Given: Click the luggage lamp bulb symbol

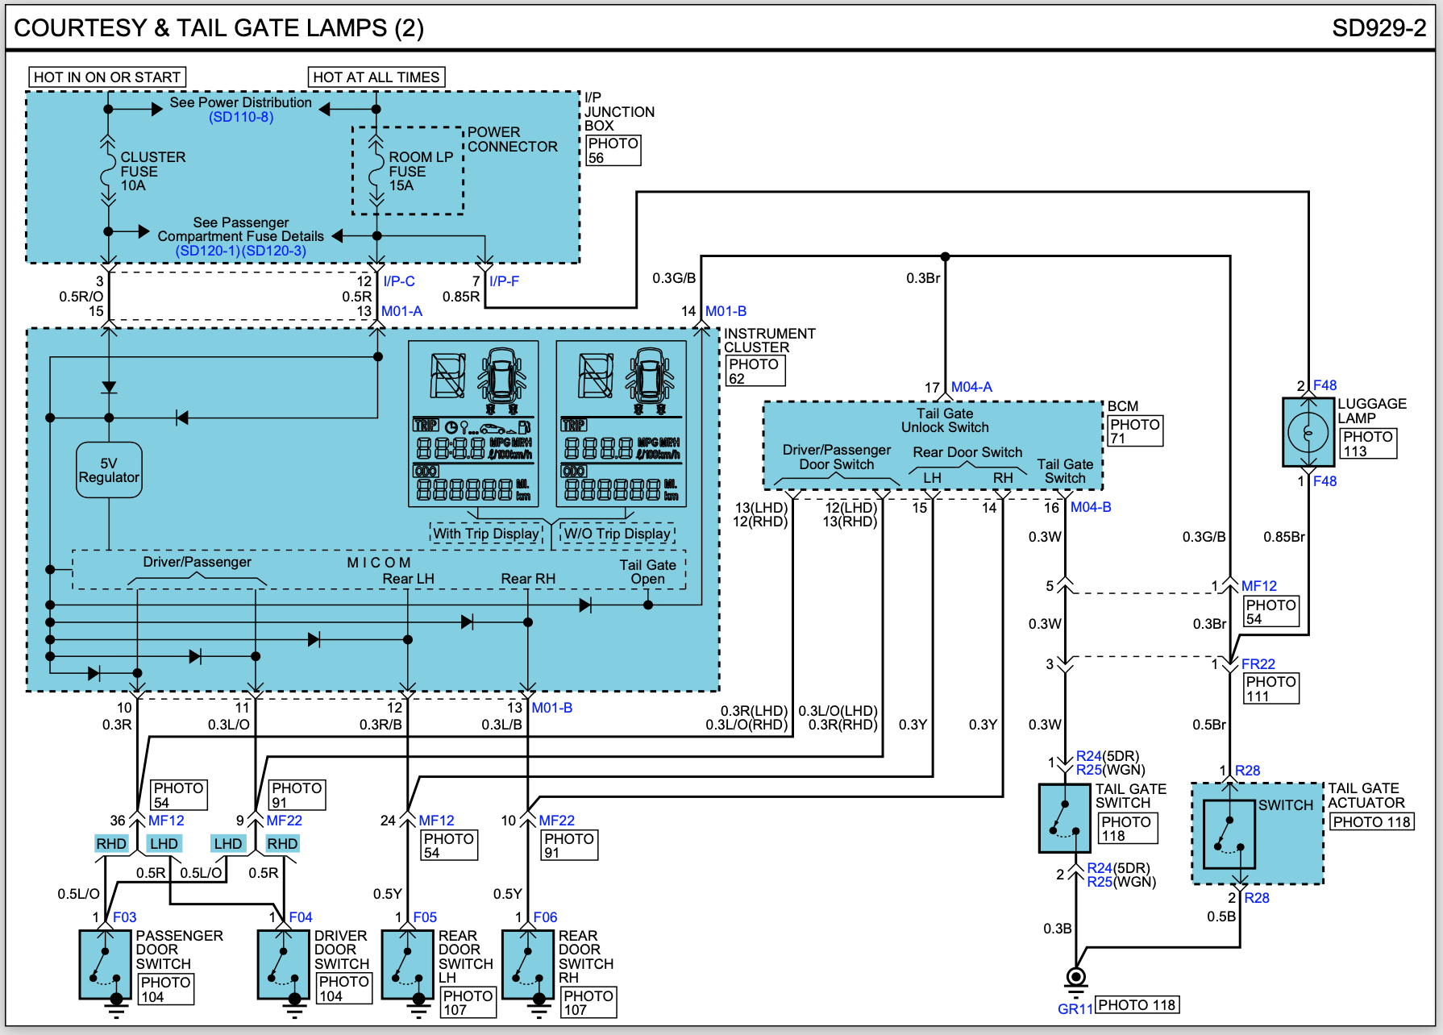Looking at the screenshot, I should (1308, 432).
